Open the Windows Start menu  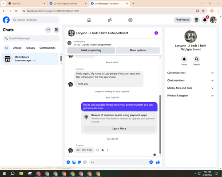click(4, 173)
